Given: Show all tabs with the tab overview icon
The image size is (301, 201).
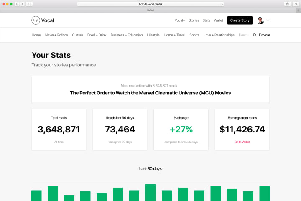Looking at the screenshot, I should (x=296, y=4).
